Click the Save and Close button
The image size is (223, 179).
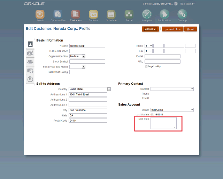click(172, 29)
